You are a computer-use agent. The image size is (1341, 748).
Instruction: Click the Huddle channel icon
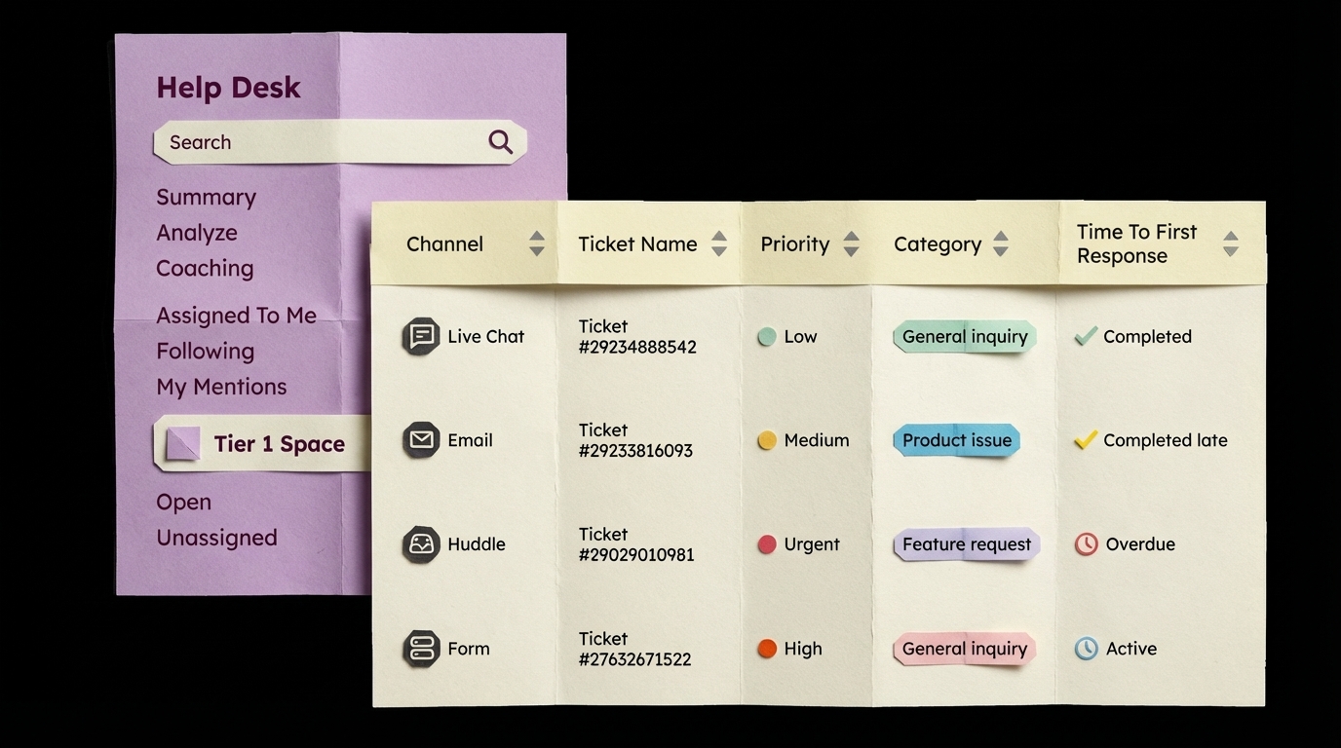click(x=421, y=544)
